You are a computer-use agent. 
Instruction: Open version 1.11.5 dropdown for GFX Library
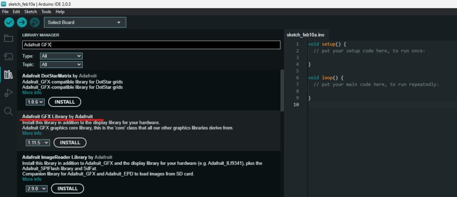coord(37,143)
